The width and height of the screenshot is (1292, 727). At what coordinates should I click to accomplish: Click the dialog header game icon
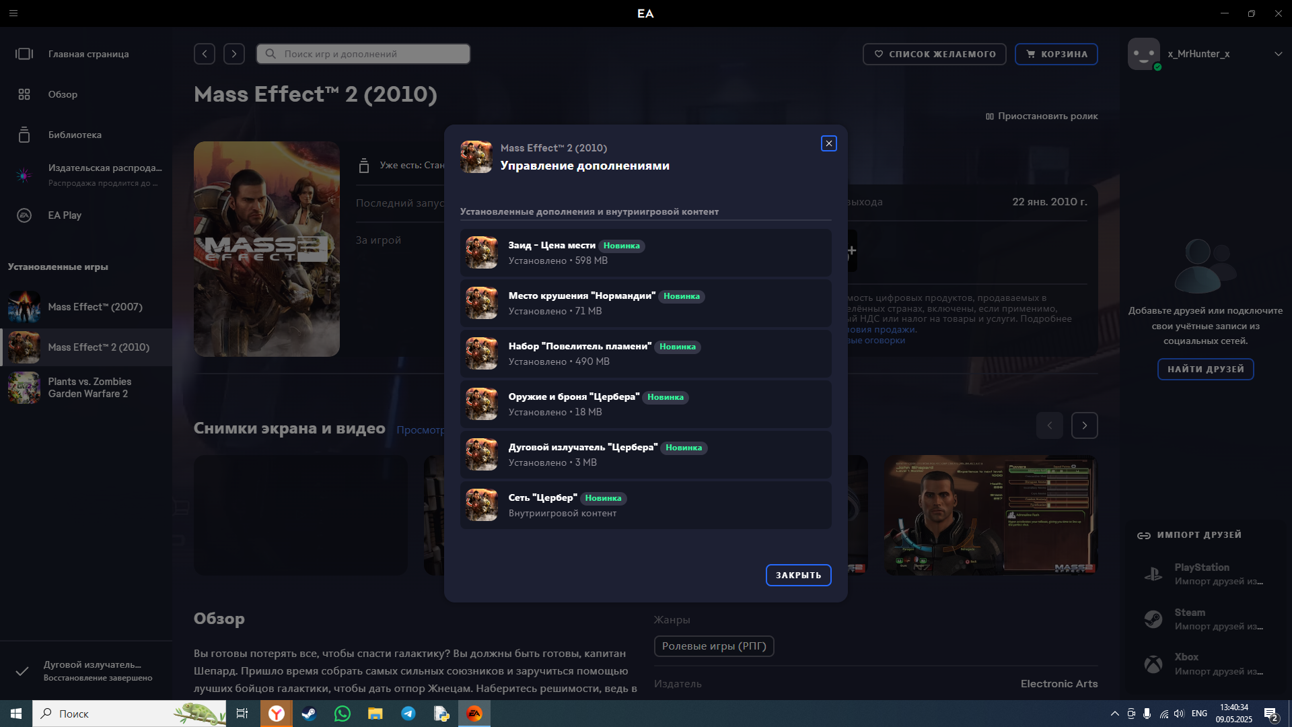pyautogui.click(x=476, y=157)
